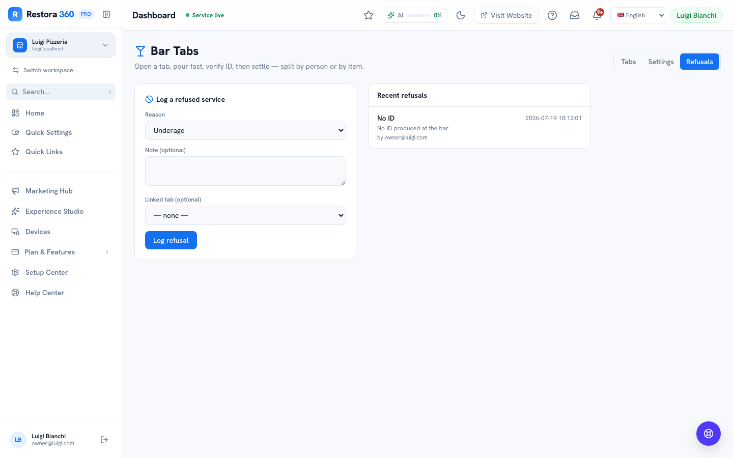
Task: Click the Restora 360 logo icon
Action: [15, 14]
